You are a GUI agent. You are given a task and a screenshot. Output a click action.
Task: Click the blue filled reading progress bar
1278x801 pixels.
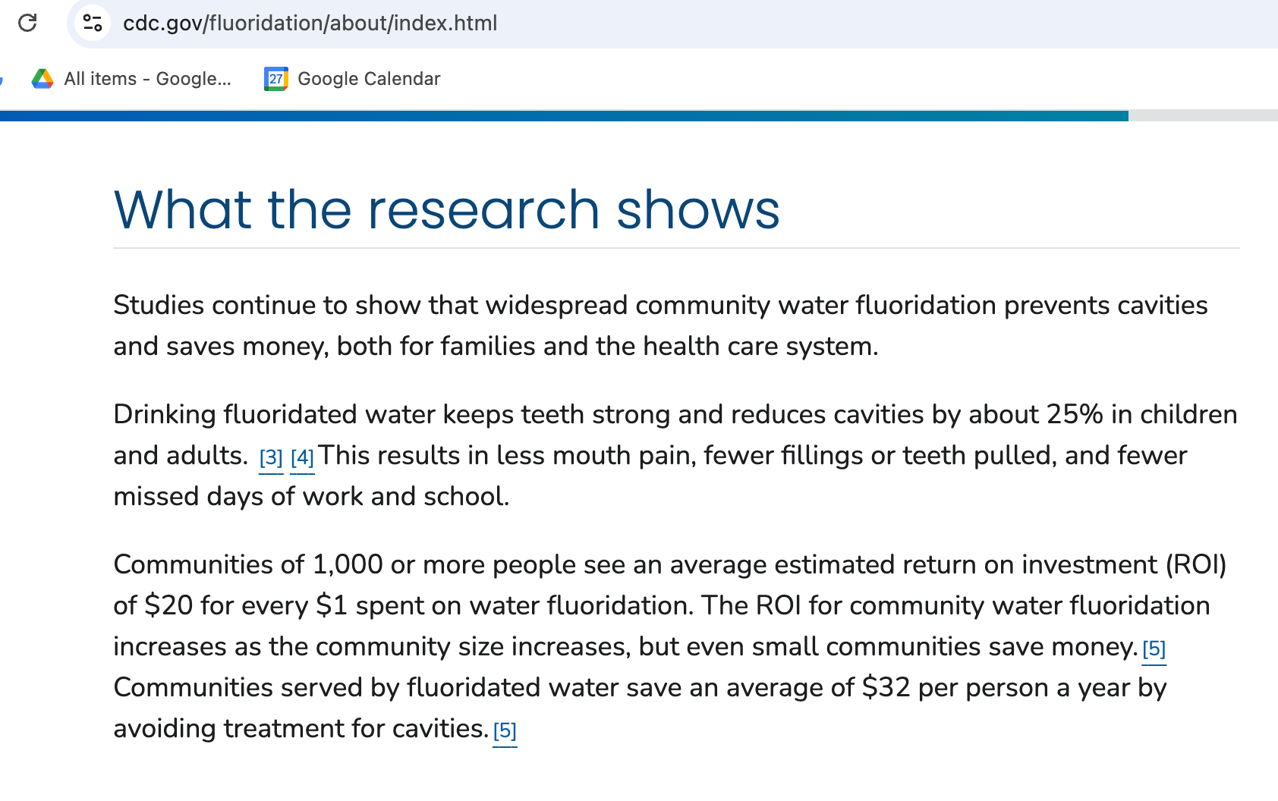click(562, 116)
